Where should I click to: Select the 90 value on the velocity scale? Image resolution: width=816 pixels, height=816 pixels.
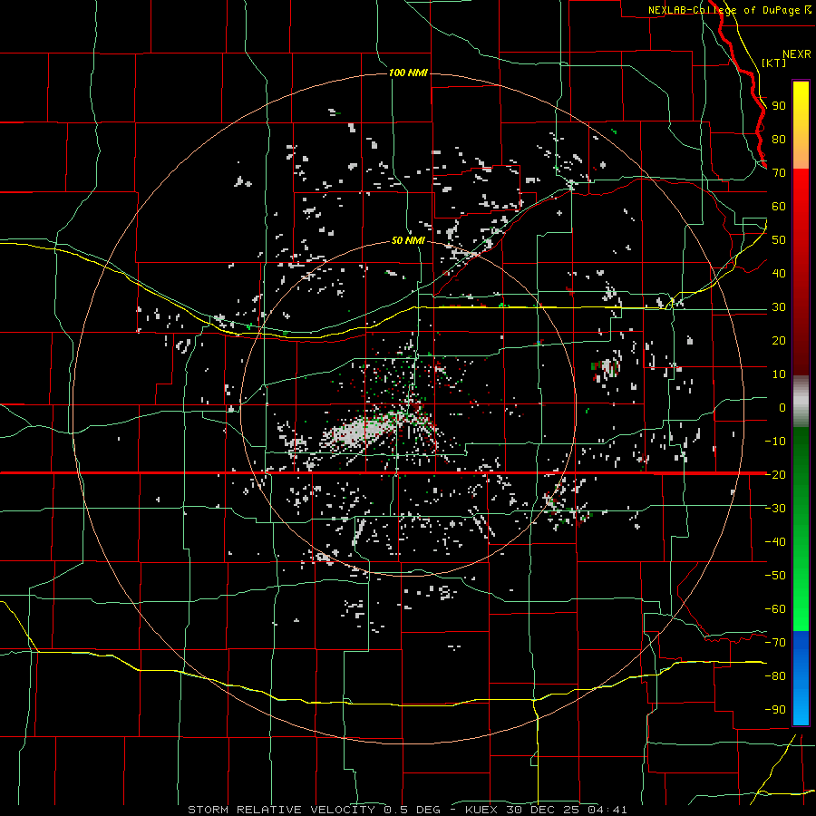point(779,106)
